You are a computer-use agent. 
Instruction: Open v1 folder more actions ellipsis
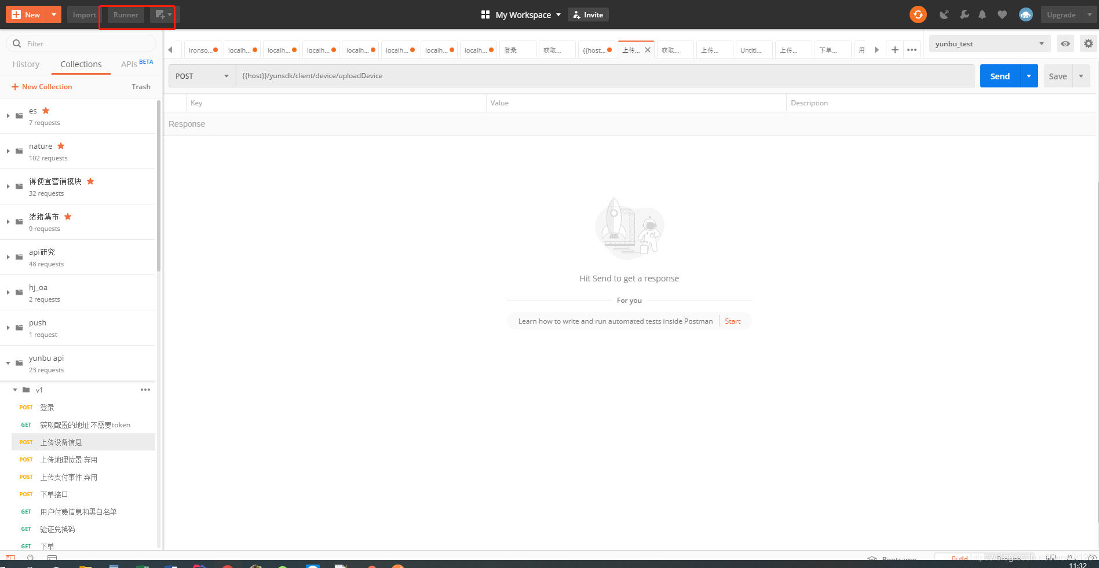click(145, 390)
